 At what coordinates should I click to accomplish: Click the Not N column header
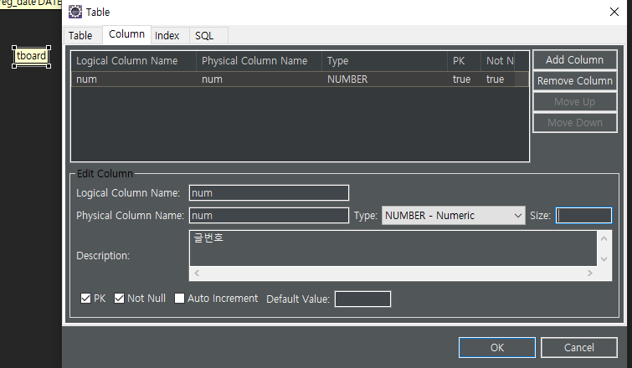(x=498, y=61)
